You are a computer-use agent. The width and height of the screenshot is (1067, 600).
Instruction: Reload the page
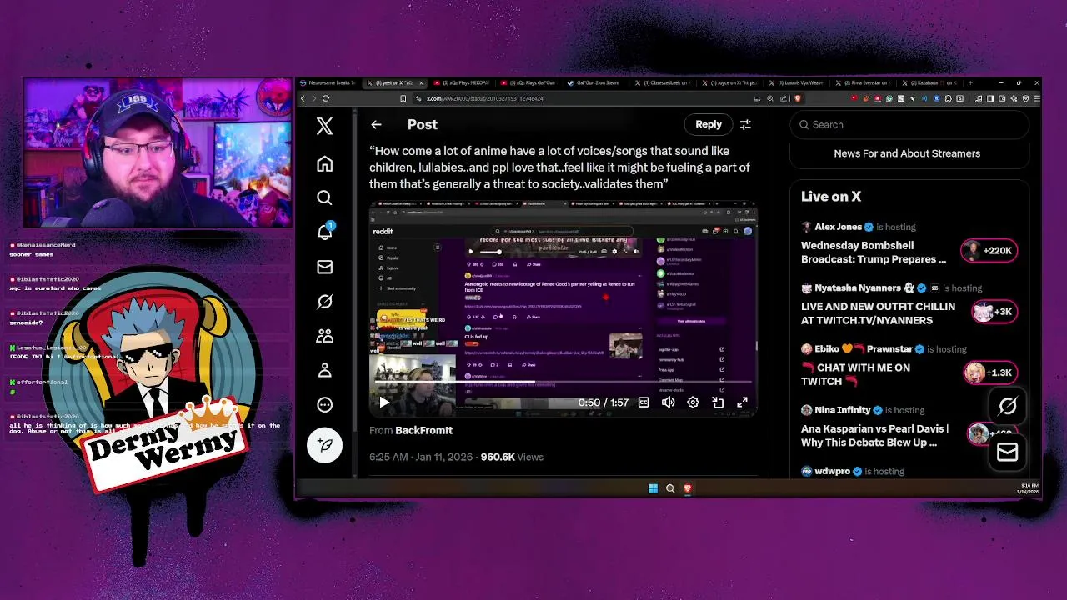[x=326, y=98]
